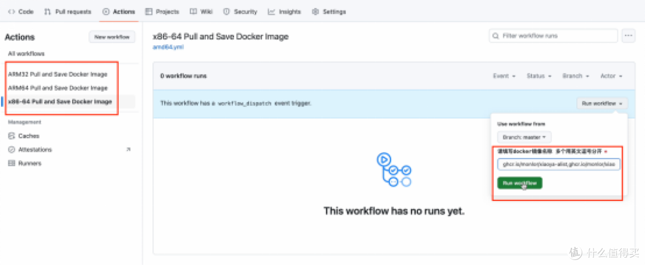Click the Attestations verified icon
This screenshot has height=266, width=645.
[11, 150]
